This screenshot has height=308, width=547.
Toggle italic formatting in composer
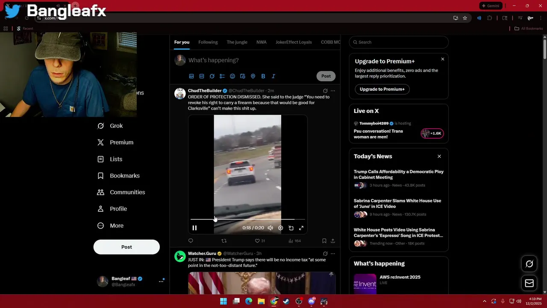pos(273,76)
